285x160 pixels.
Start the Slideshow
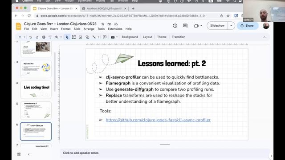217,26
